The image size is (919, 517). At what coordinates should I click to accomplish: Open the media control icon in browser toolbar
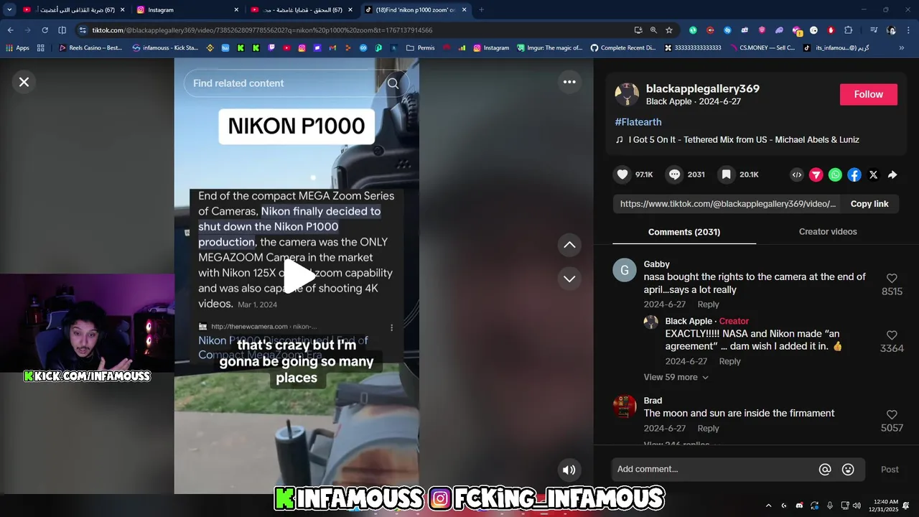[x=873, y=30]
